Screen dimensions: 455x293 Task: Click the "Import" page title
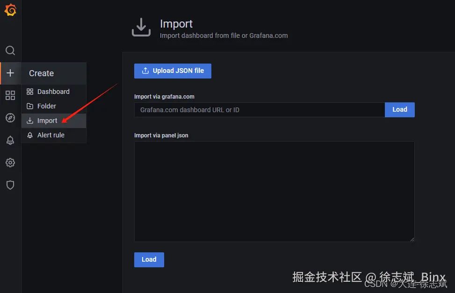[x=176, y=24]
